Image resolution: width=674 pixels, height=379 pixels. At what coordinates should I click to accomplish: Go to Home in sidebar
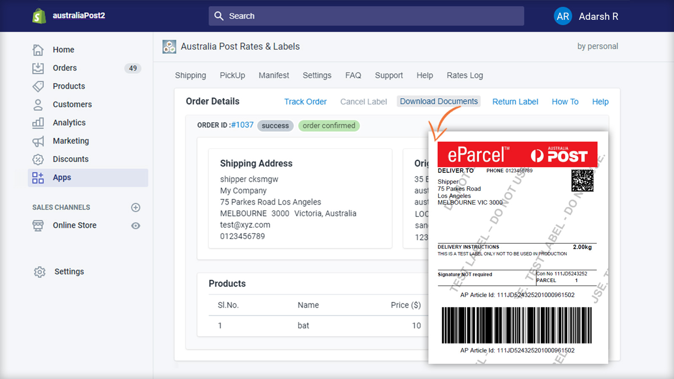tap(64, 50)
